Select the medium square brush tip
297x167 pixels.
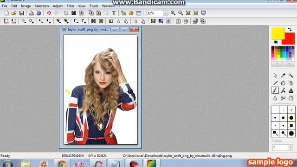[x=283, y=126]
